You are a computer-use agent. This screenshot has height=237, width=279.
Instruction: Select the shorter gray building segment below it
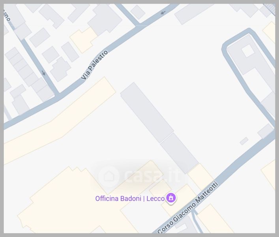pyautogui.click(x=179, y=153)
